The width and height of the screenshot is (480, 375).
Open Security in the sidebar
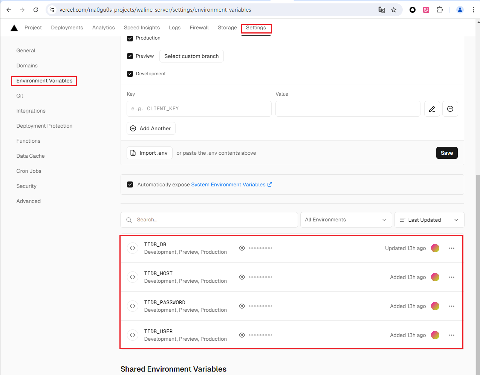point(26,186)
